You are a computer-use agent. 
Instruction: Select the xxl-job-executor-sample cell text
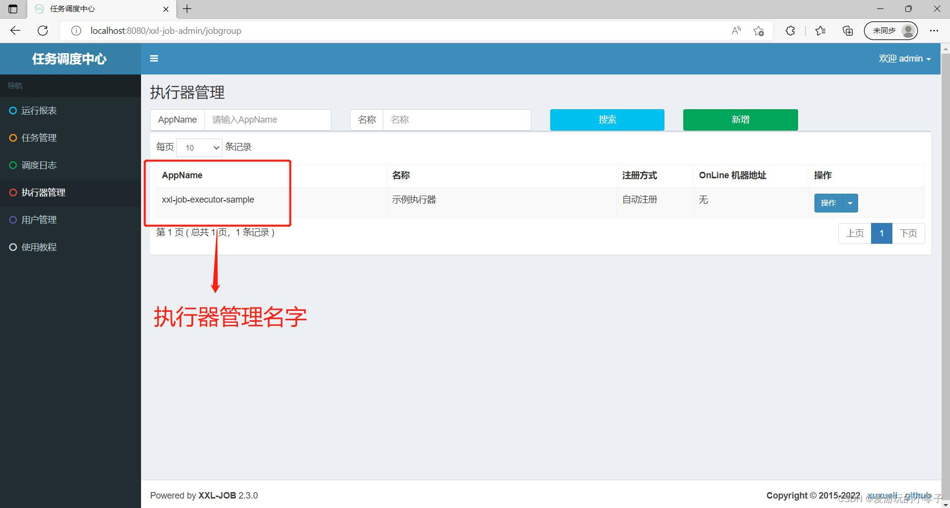[x=208, y=200]
